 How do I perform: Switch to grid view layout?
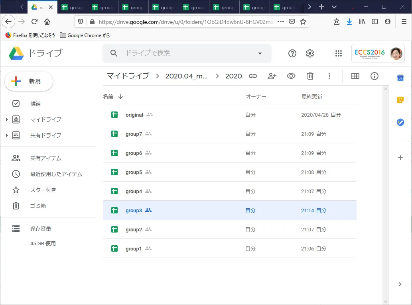pos(355,76)
